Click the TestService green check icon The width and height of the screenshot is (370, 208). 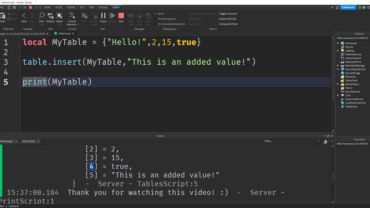click(x=342, y=106)
